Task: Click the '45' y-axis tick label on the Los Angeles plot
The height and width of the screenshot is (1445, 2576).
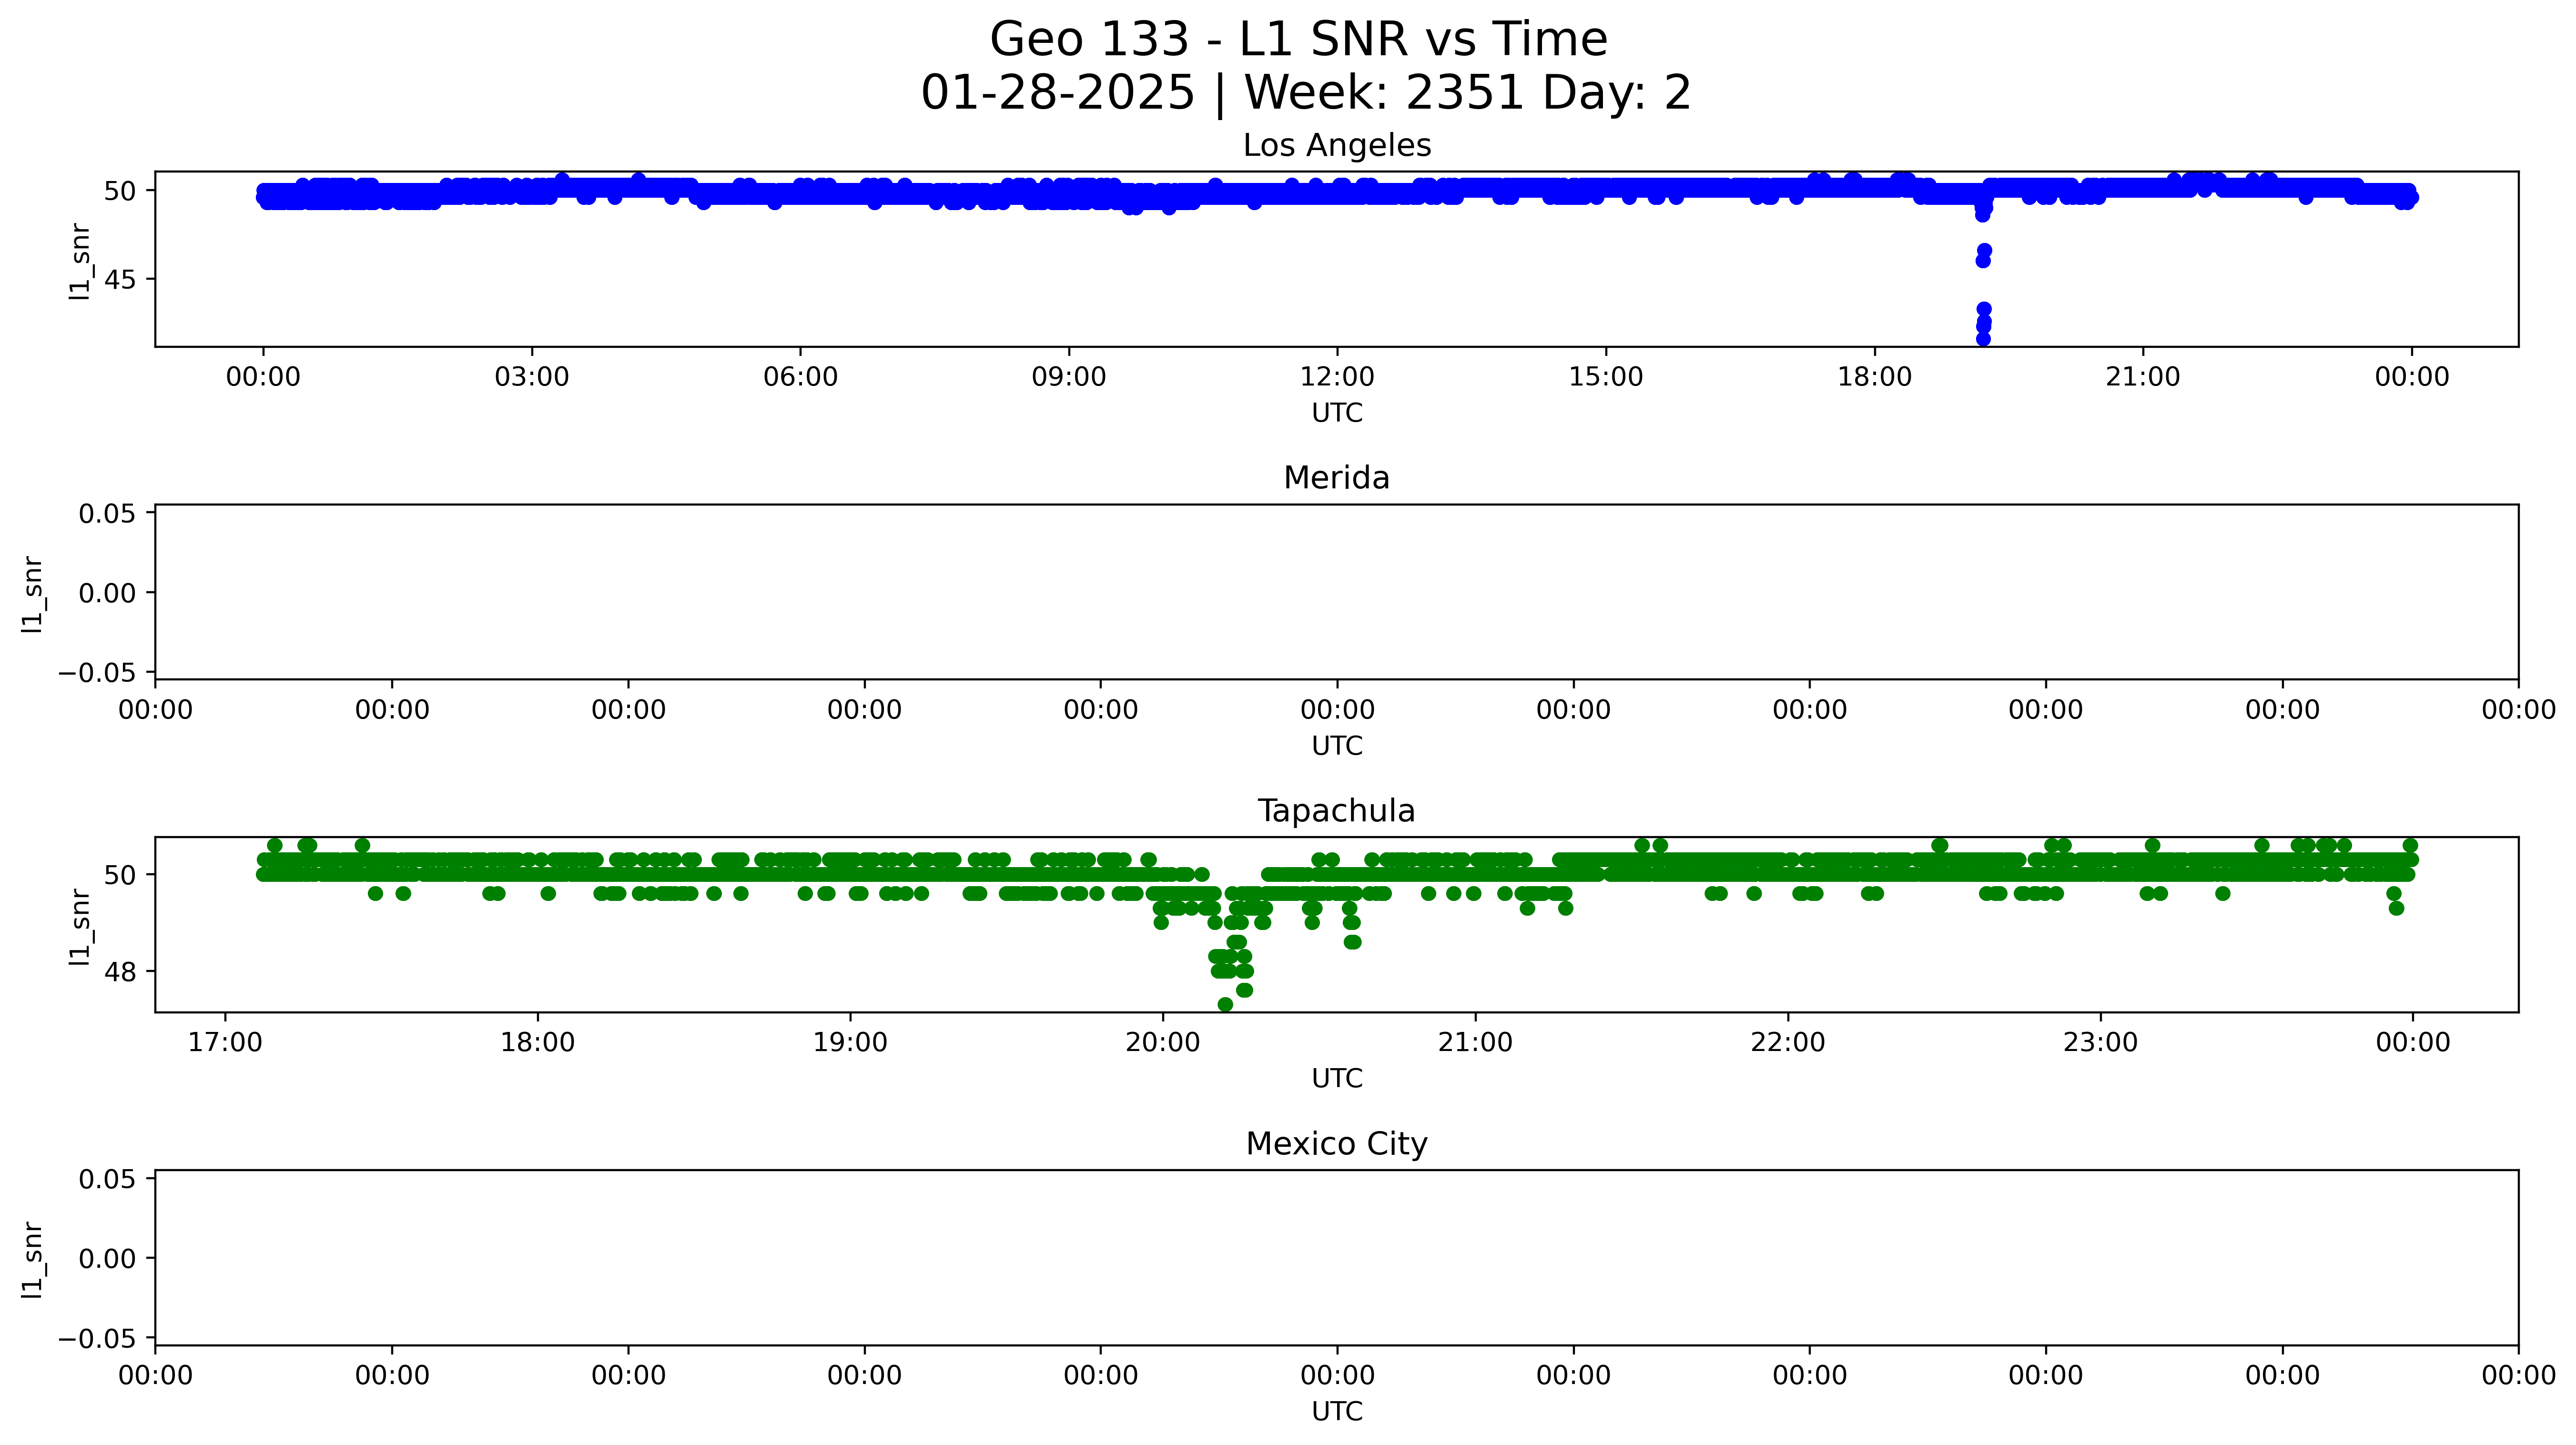Action: 120,279
